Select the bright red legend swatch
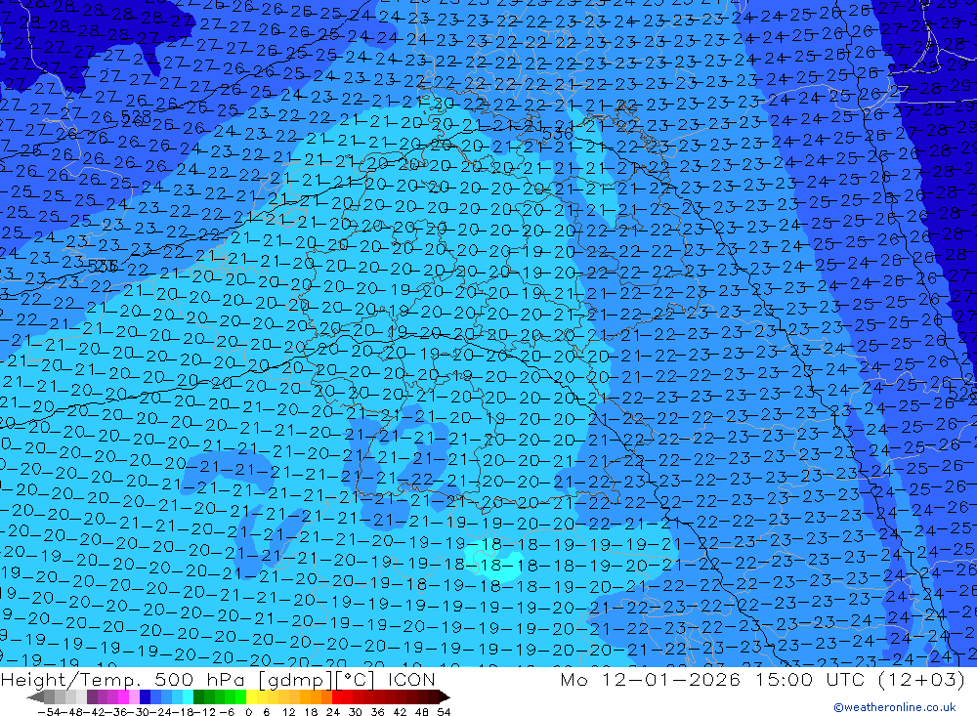This screenshot has height=716, width=977. 337,696
